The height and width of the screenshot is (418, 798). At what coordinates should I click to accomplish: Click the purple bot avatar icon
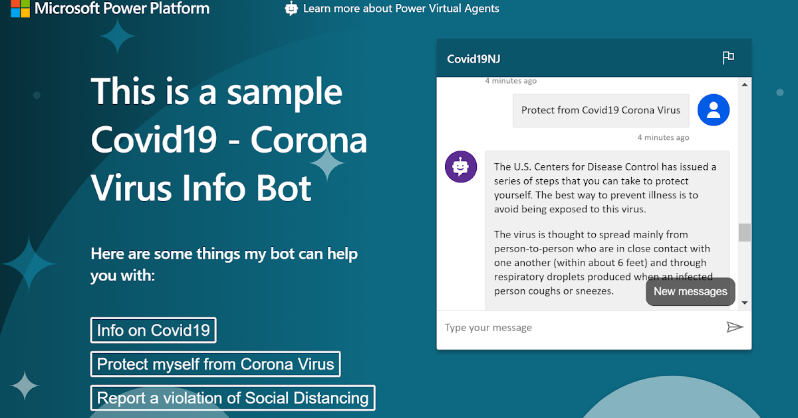coord(461,167)
